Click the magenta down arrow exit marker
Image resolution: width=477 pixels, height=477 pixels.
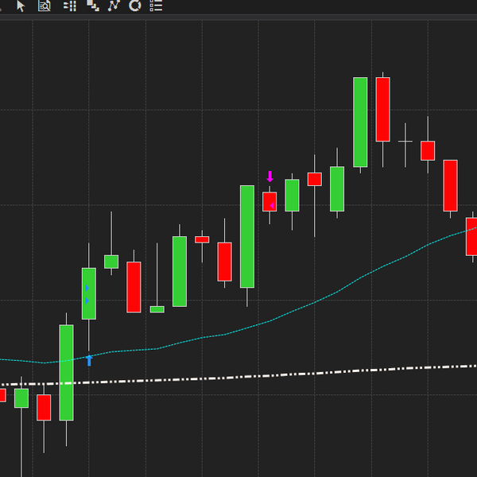270,176
